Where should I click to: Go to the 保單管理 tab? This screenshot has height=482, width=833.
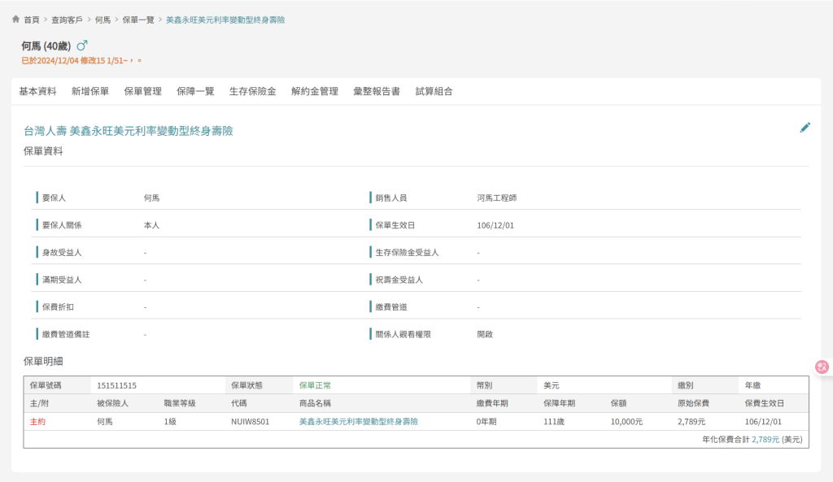point(142,92)
